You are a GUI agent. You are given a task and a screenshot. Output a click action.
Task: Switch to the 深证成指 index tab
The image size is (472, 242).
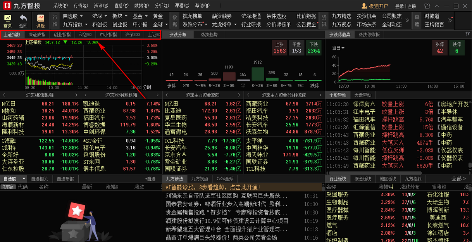pyautogui.click(x=36, y=35)
